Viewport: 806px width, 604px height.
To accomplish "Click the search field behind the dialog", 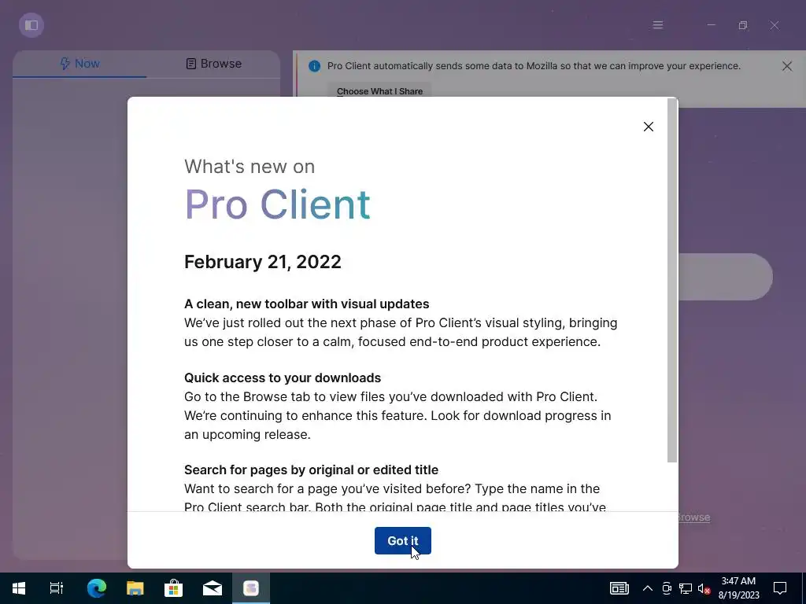I will click(725, 276).
